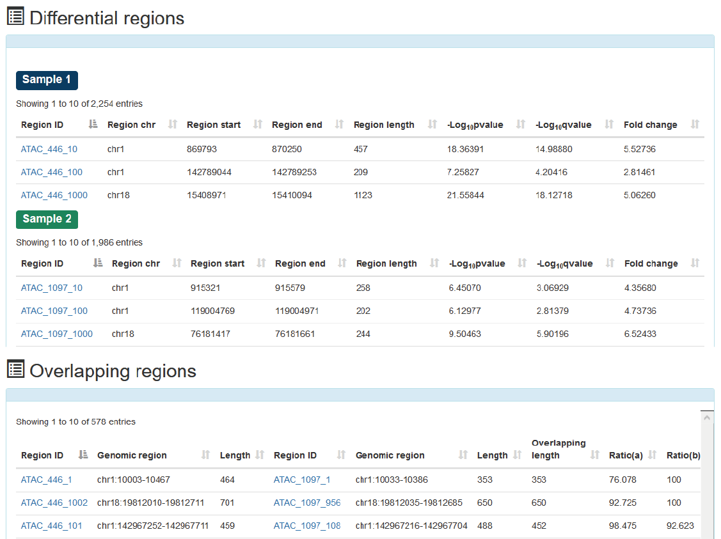Click the green Sample 2 badge
Screen dimensions: 721x539
(47, 219)
